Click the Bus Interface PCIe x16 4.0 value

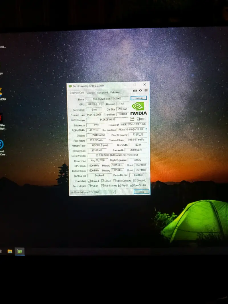131,129
